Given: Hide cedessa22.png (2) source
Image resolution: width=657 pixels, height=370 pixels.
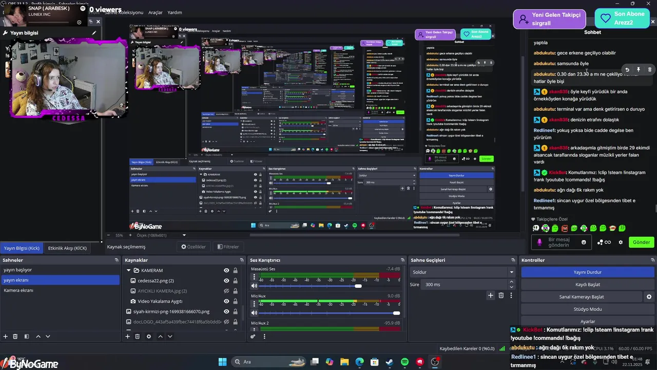Looking at the screenshot, I should pyautogui.click(x=226, y=281).
